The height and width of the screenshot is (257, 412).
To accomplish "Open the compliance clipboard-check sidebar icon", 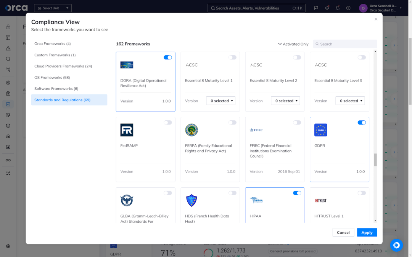I will pos(8,104).
